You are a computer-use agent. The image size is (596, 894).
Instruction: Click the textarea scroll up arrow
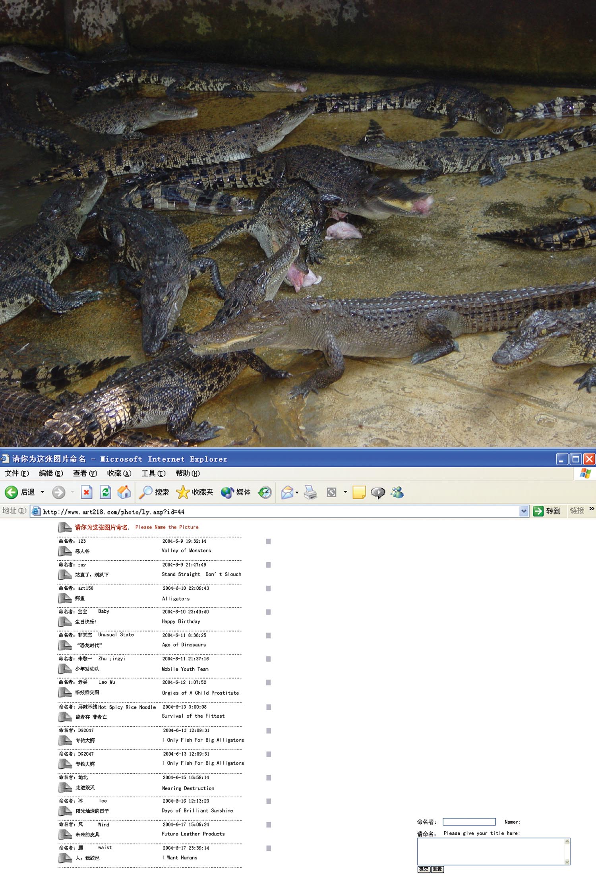(567, 841)
